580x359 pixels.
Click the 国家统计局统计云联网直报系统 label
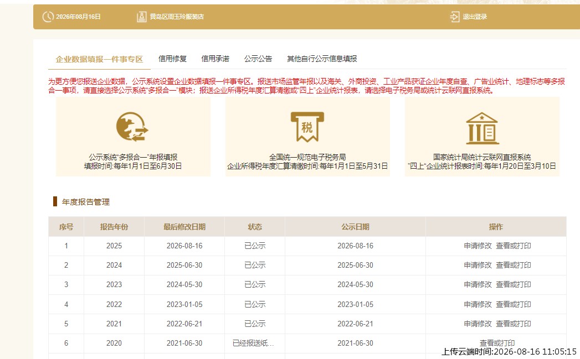click(482, 157)
